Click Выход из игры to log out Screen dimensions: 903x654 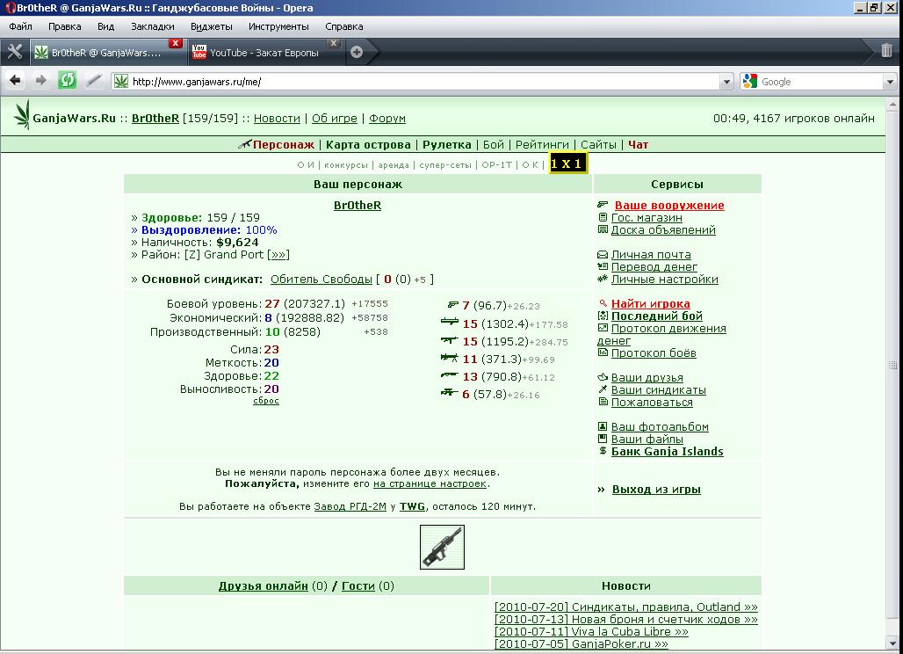tap(656, 490)
